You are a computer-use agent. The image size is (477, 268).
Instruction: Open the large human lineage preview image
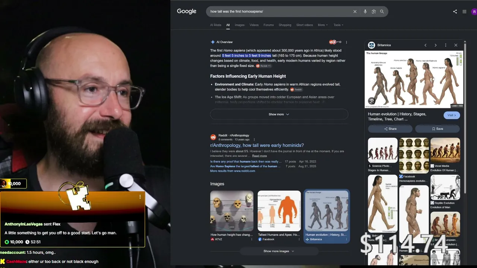point(414,79)
